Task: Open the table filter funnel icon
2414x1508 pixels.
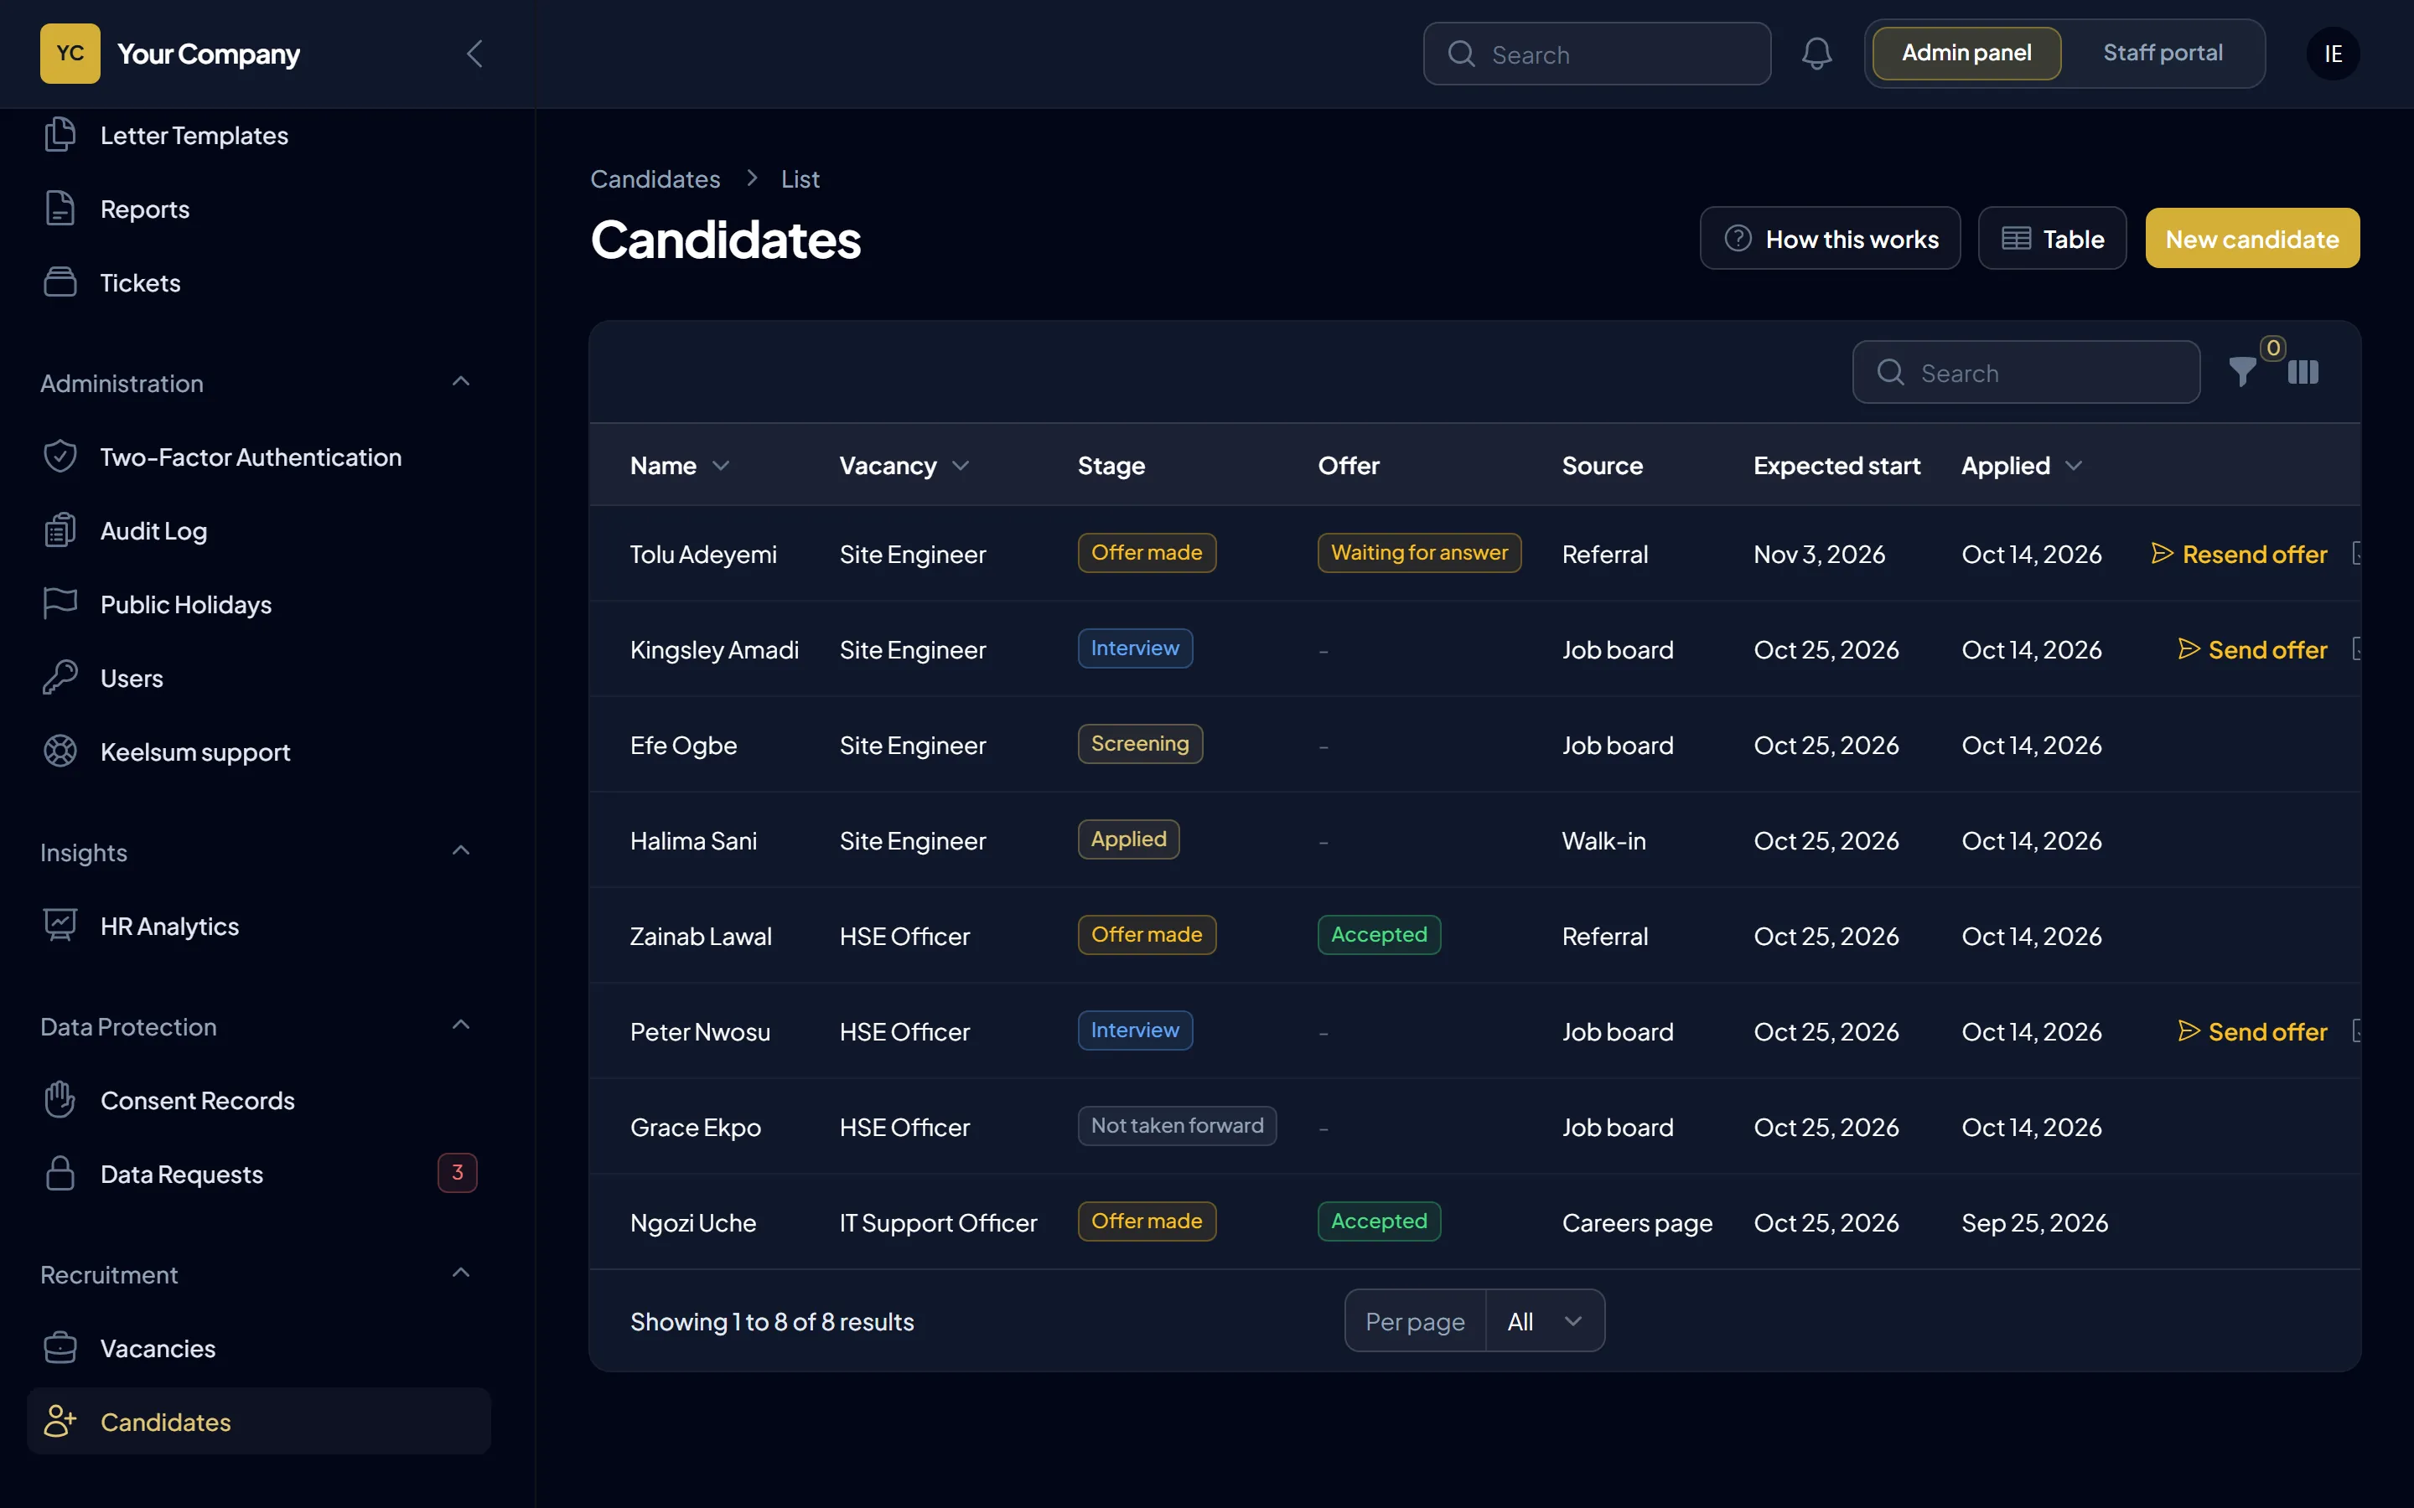Action: tap(2241, 372)
